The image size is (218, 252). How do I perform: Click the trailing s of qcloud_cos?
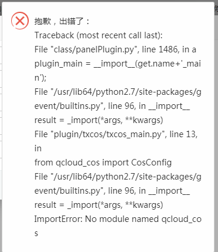tap(36, 233)
